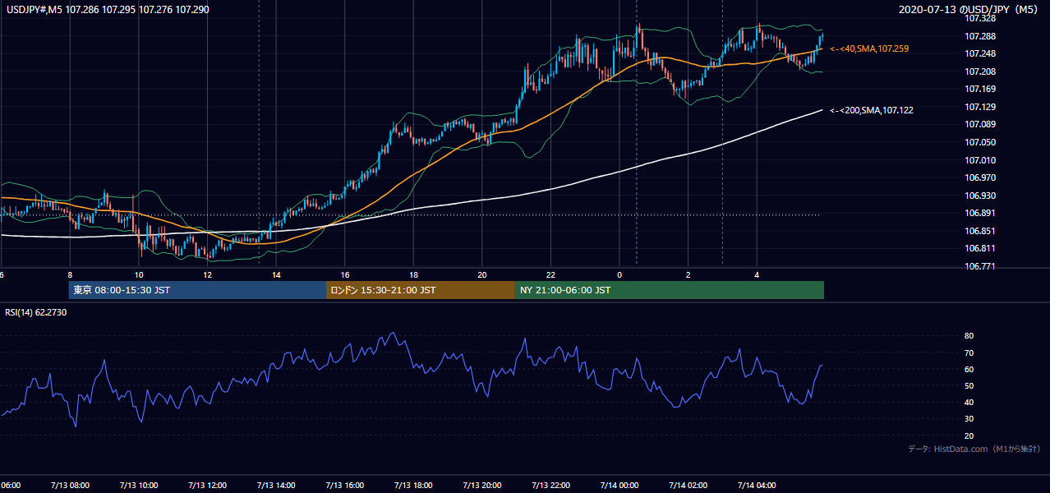Image resolution: width=1050 pixels, height=493 pixels.
Task: Click price scale value 107.010
Action: tap(980, 160)
